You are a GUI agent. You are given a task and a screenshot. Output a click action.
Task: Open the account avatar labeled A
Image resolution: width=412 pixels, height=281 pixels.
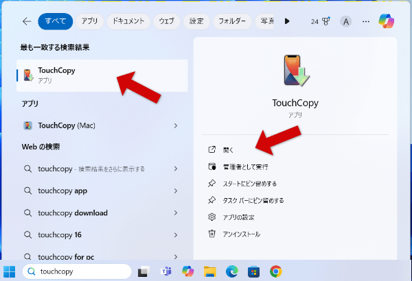click(346, 21)
